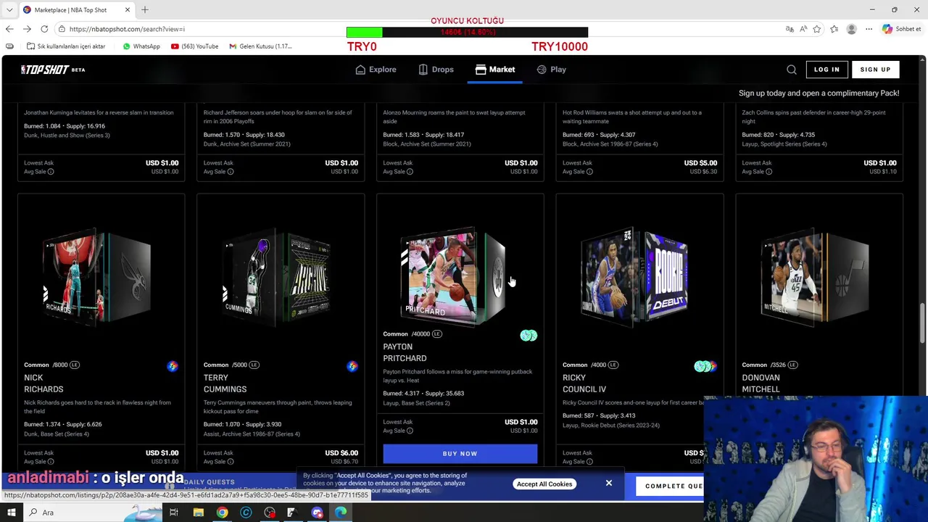This screenshot has width=928, height=522.
Task: Click the complimentary Pack sign-up banner text
Action: [819, 93]
